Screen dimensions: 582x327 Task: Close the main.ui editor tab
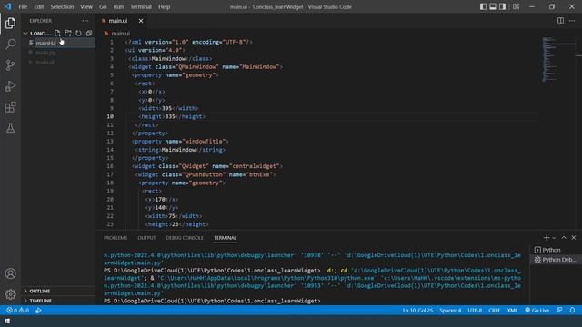pyautogui.click(x=141, y=21)
